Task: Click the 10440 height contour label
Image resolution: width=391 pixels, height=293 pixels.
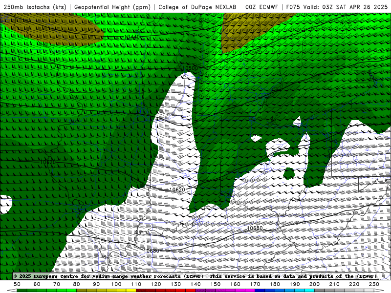Action: click(x=132, y=37)
